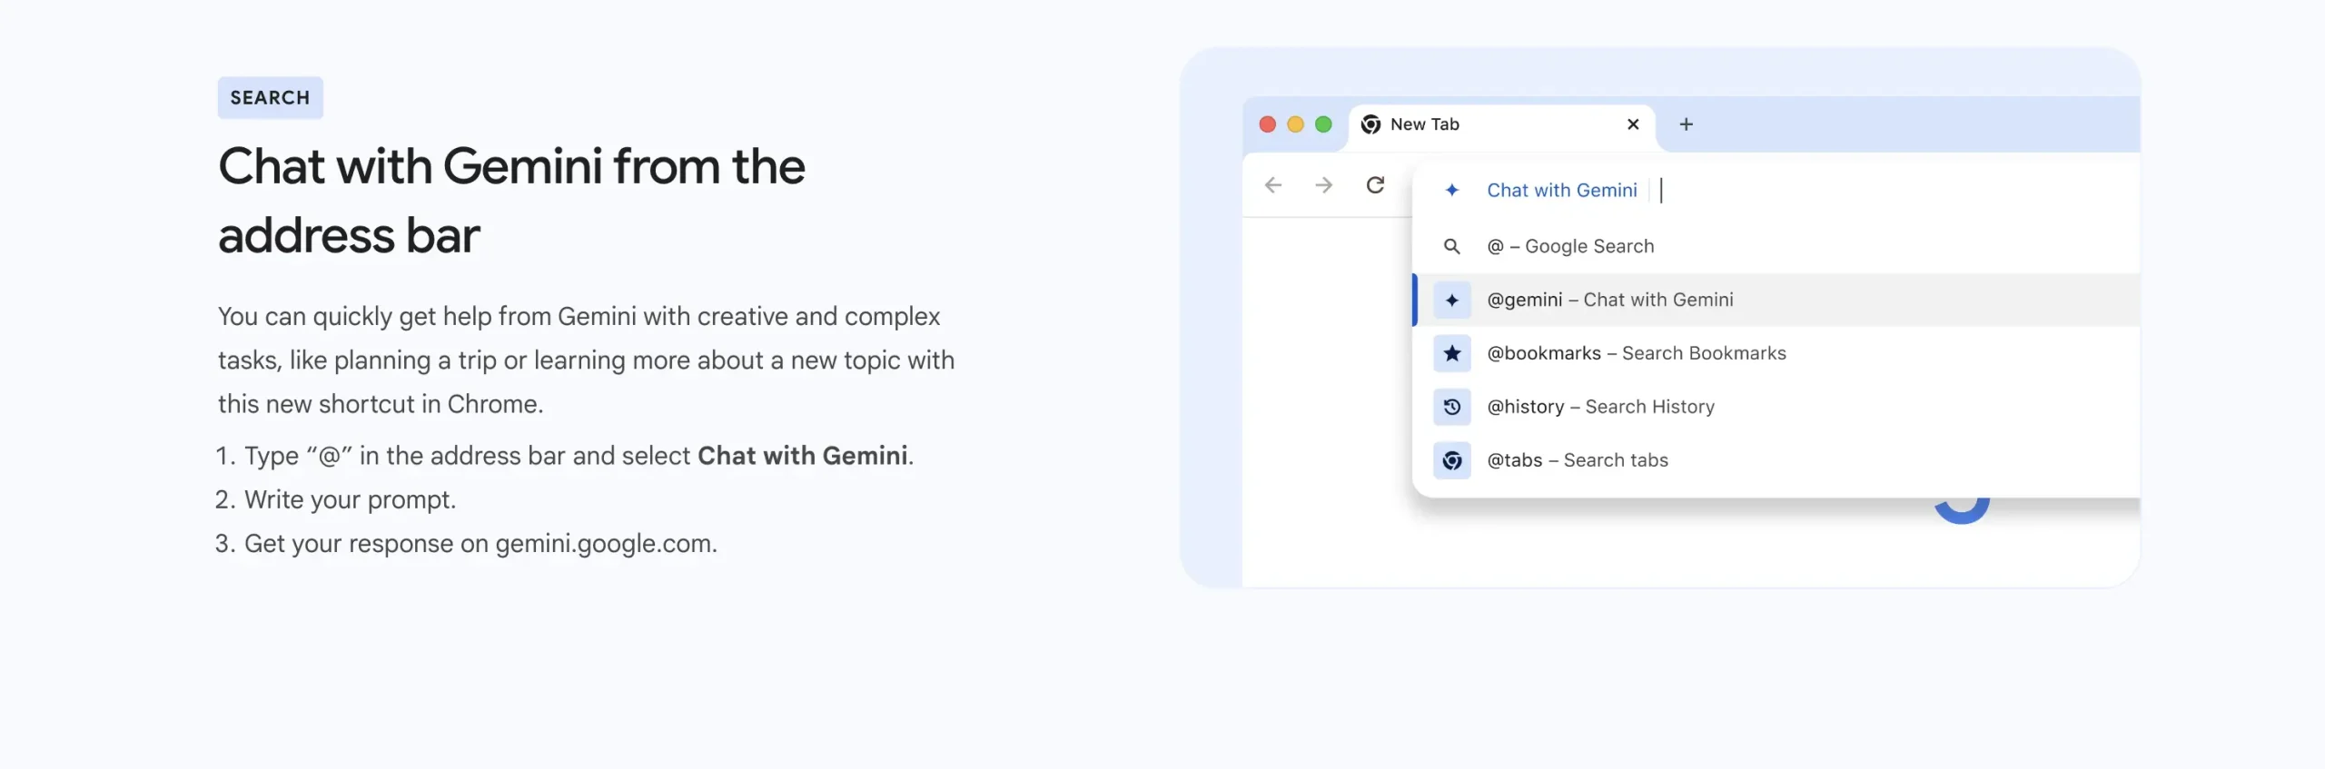2325x769 pixels.
Task: Open a new tab with plus icon
Action: 1686,124
